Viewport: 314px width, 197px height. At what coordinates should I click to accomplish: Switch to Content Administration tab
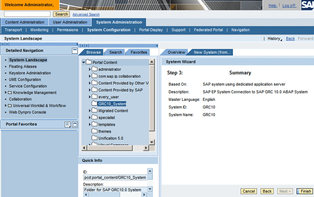25,22
